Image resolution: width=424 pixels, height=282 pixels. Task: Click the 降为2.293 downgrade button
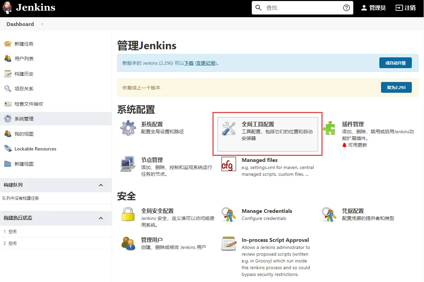[396, 87]
